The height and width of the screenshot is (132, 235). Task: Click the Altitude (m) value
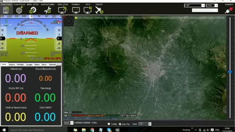click(x=16, y=78)
